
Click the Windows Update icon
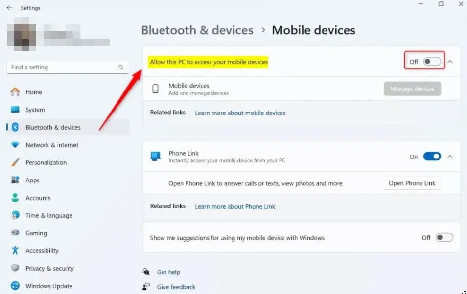click(15, 286)
